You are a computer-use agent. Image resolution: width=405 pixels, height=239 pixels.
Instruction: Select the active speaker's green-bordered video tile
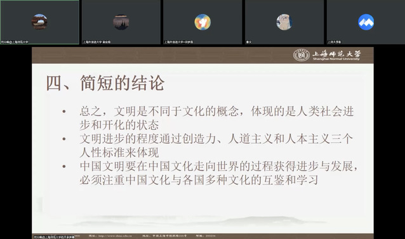39,22
